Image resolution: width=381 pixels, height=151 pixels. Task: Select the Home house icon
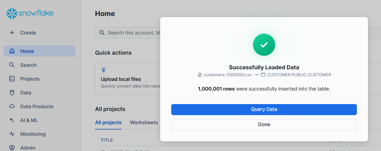(x=12, y=51)
